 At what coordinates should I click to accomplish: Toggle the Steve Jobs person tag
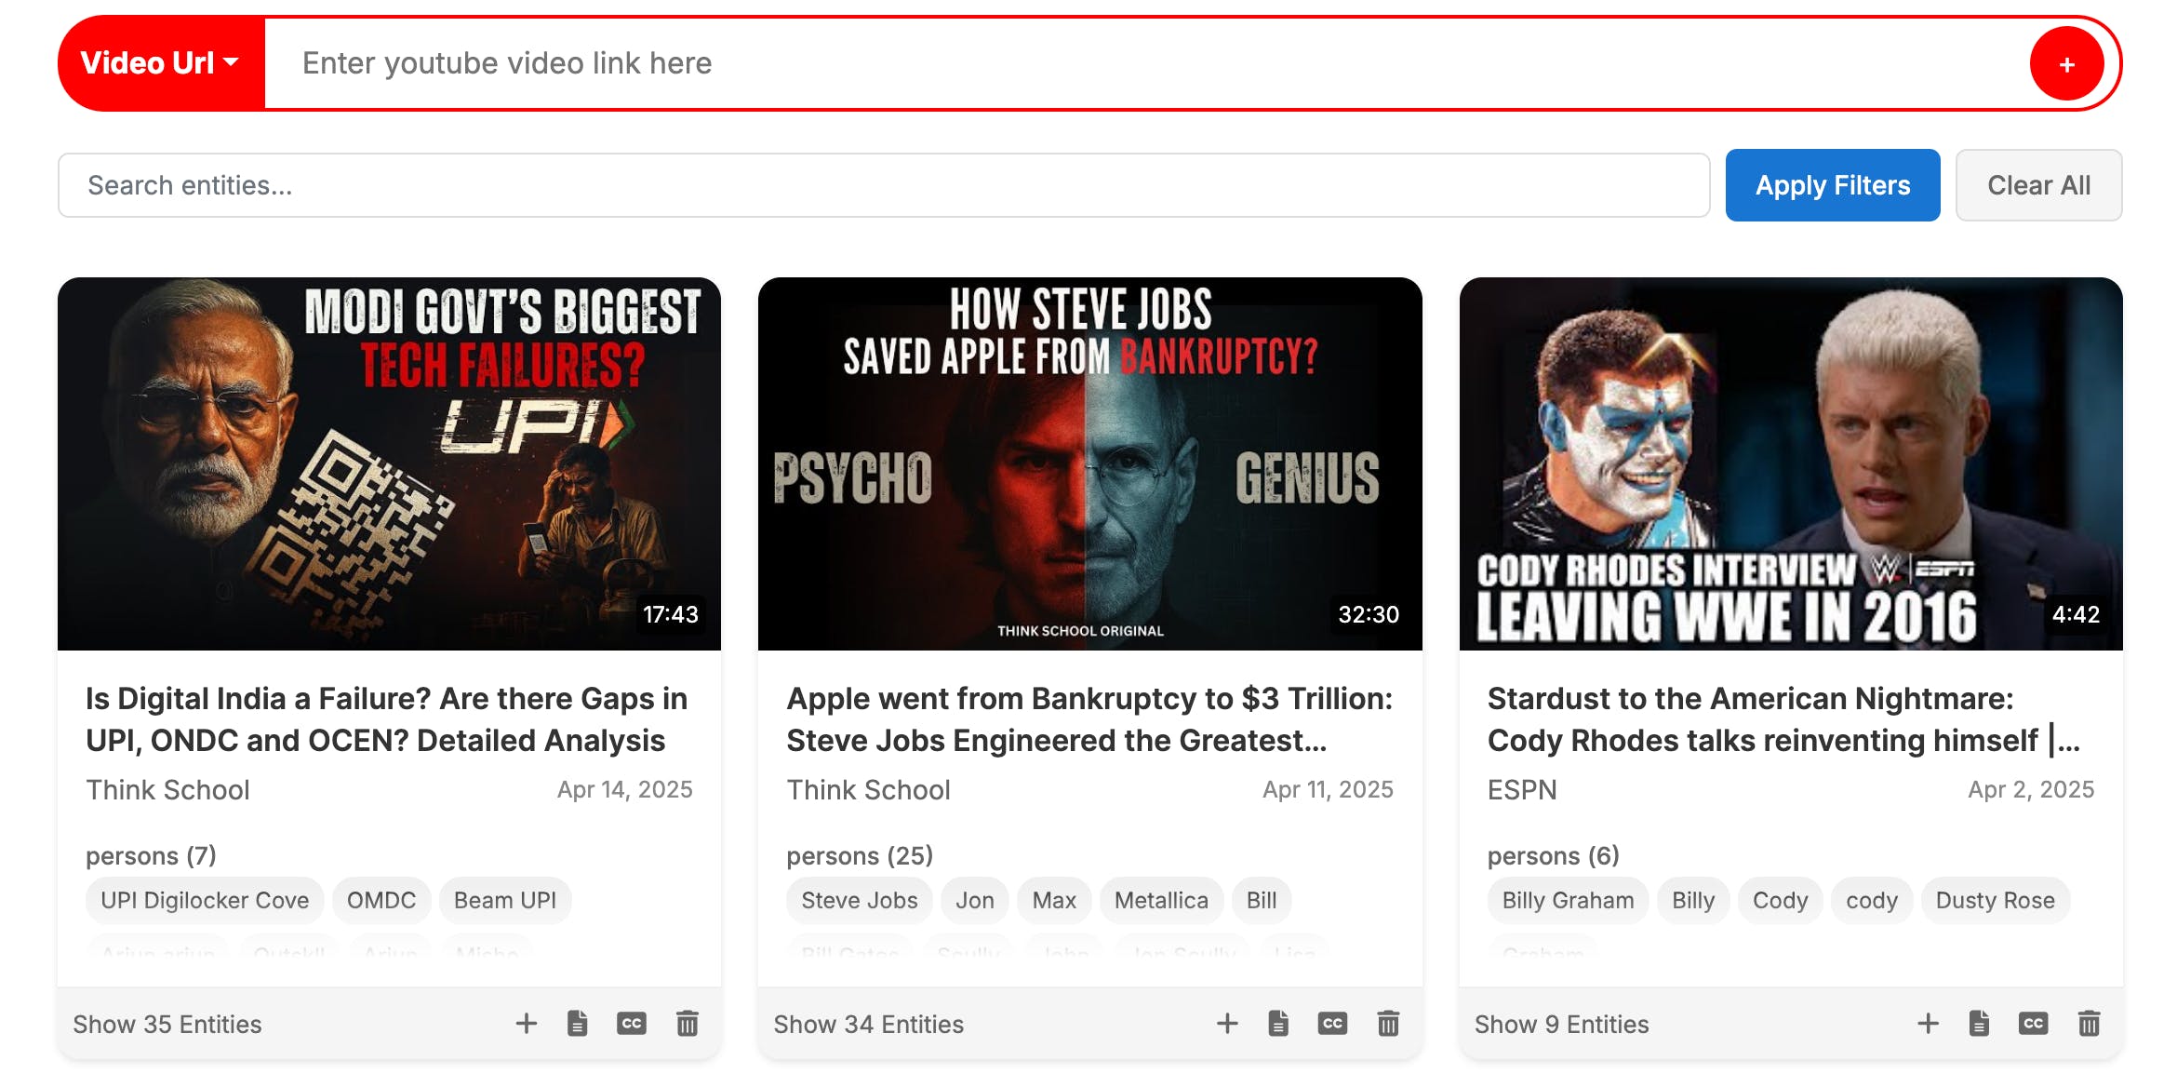click(x=859, y=900)
